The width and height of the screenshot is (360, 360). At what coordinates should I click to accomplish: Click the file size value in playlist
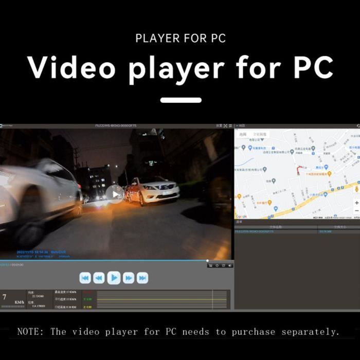point(326,231)
